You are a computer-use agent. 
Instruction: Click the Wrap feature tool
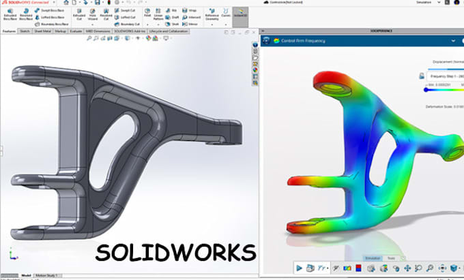(190, 10)
